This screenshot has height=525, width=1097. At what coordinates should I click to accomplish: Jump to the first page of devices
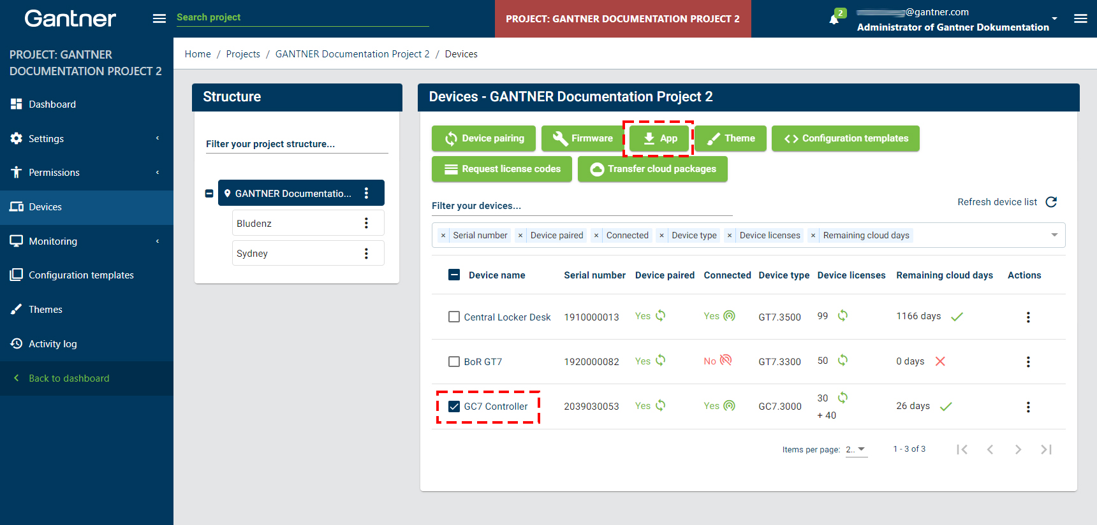962,450
